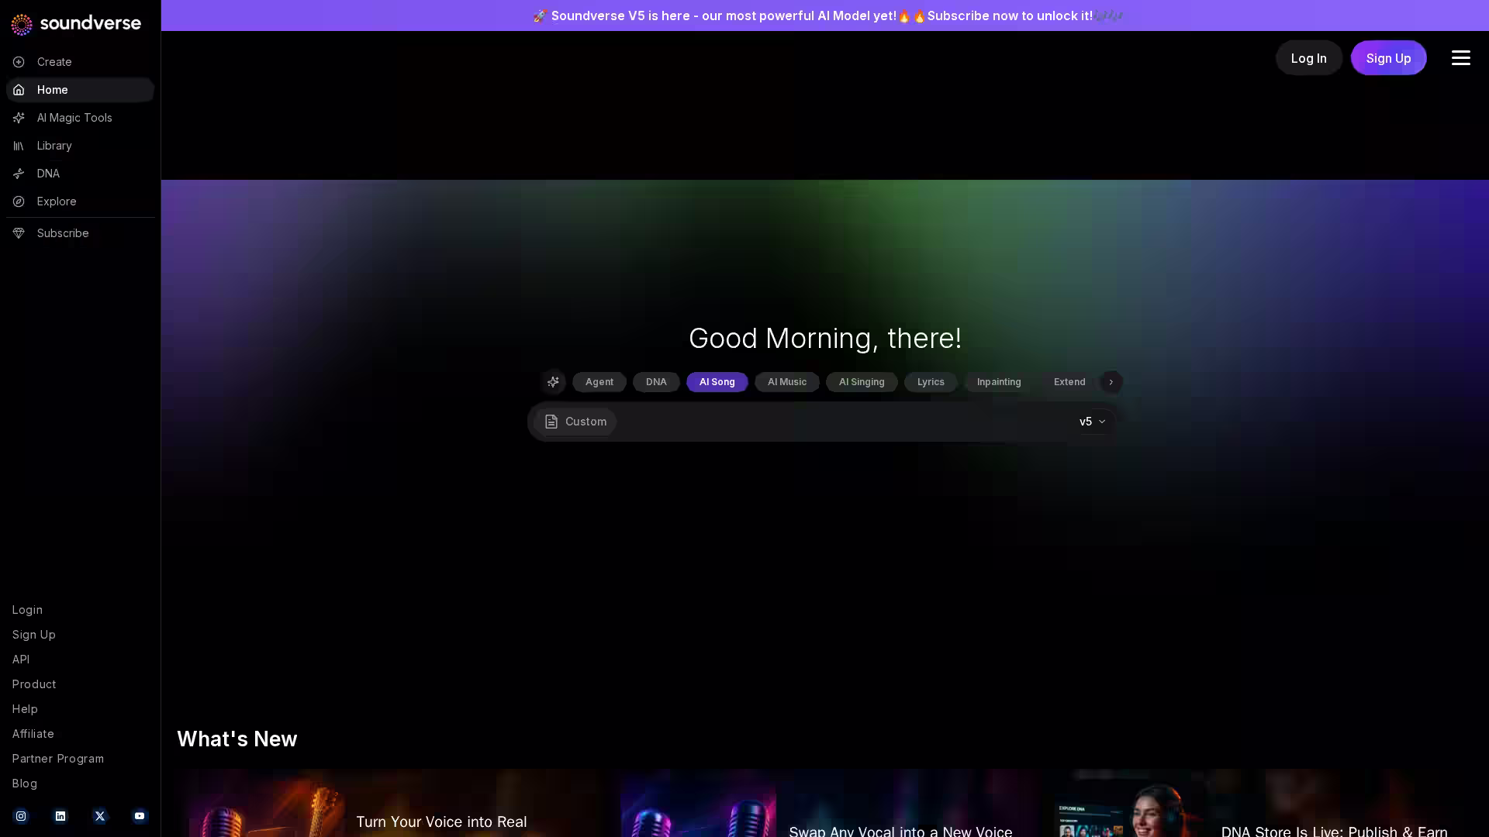Click the Log In button
This screenshot has width=1489, height=837.
click(1308, 58)
